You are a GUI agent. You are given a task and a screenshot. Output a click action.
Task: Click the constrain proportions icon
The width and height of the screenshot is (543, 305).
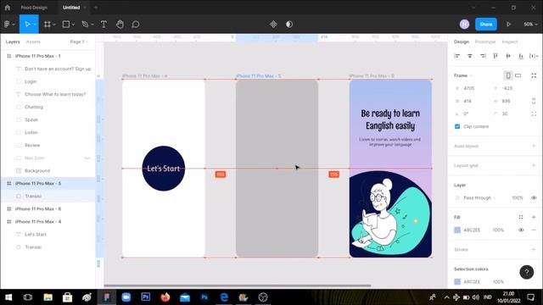[x=534, y=101]
